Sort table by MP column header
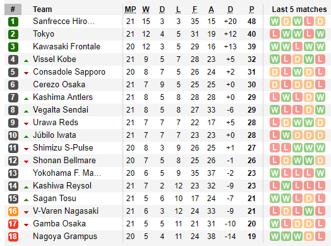331x246 pixels. (x=130, y=9)
